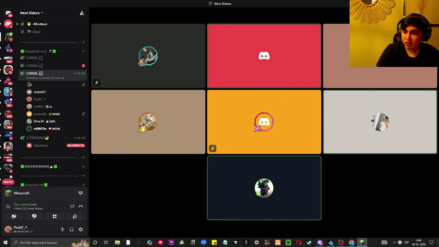The width and height of the screenshot is (439, 247).
Task: Click Minecraft activity title in panel
Action: (22, 193)
